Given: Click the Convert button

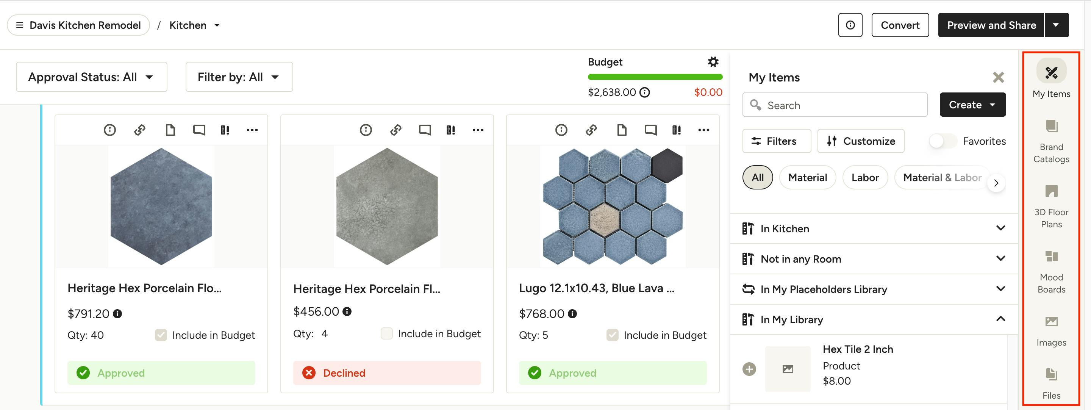Looking at the screenshot, I should point(900,25).
